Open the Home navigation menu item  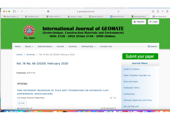click(x=18, y=46)
